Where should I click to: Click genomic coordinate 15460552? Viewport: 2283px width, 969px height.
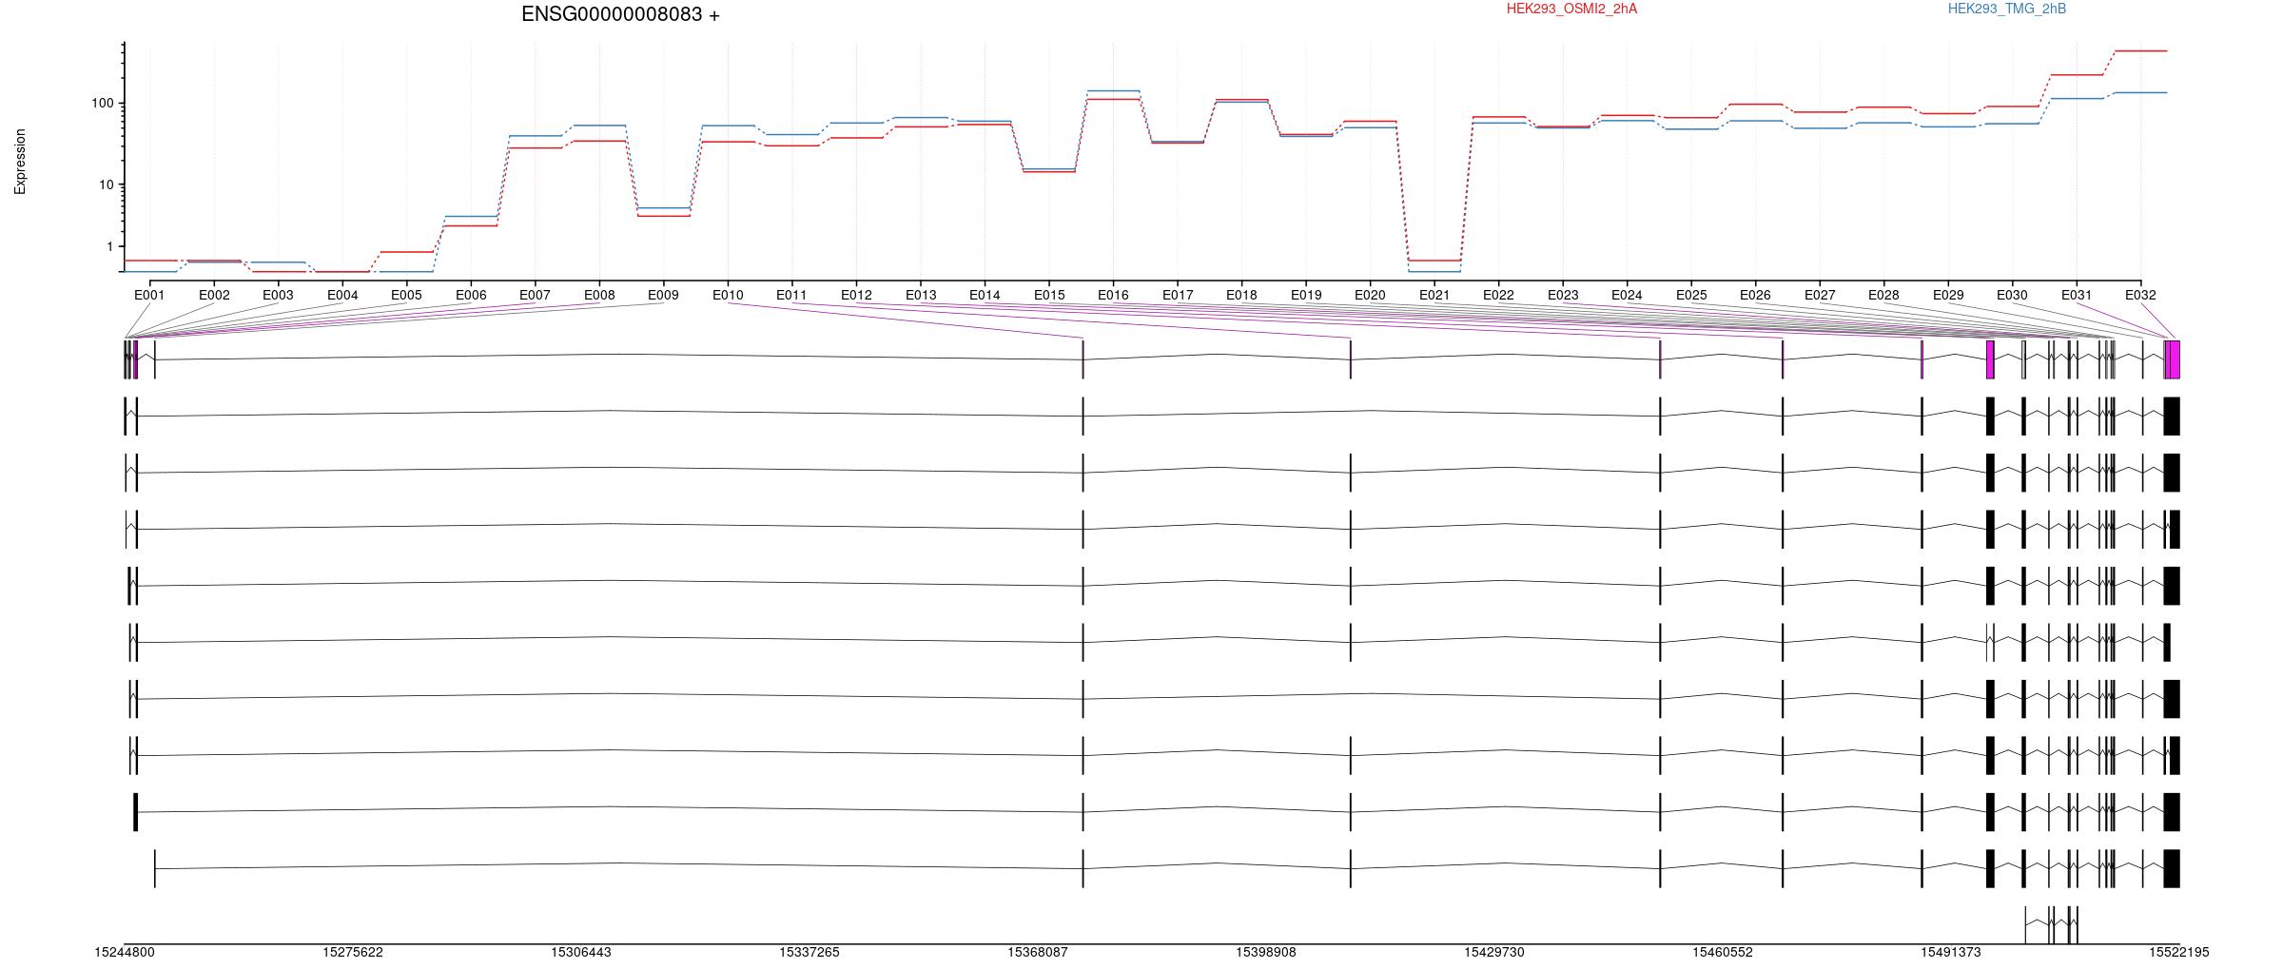[1723, 952]
